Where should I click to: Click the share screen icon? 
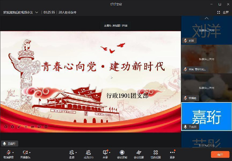click(105, 152)
